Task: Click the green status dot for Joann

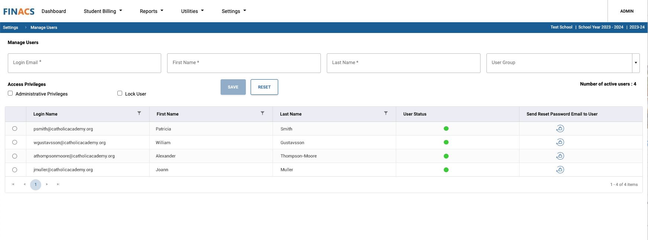Action: click(446, 170)
